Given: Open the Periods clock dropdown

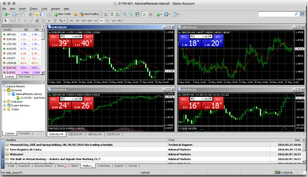Looking at the screenshot, I should click(167, 14).
